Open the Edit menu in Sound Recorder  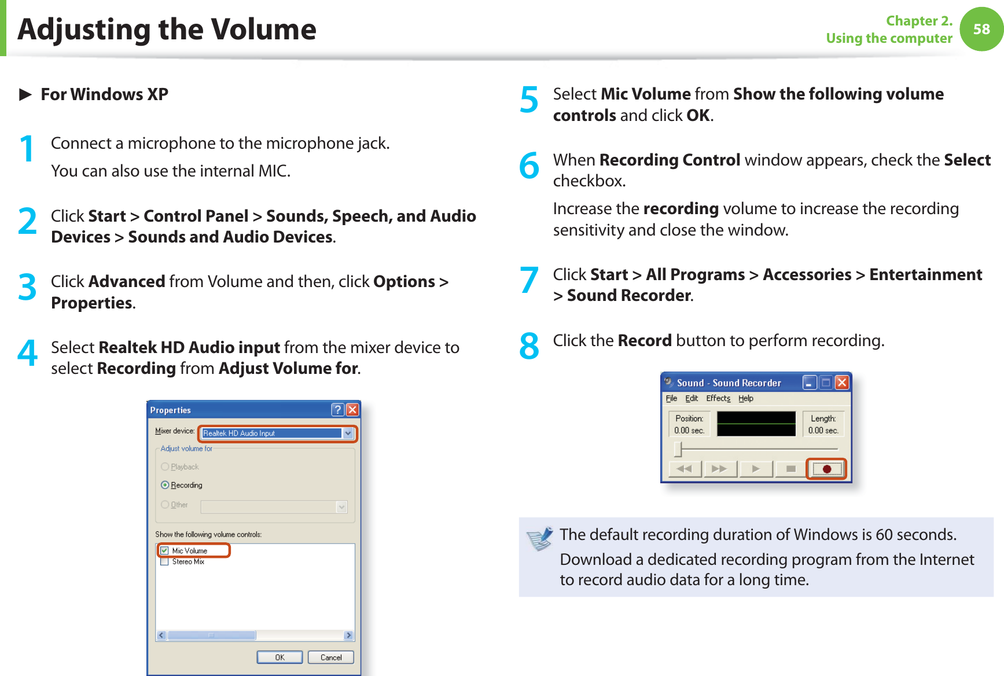click(692, 398)
